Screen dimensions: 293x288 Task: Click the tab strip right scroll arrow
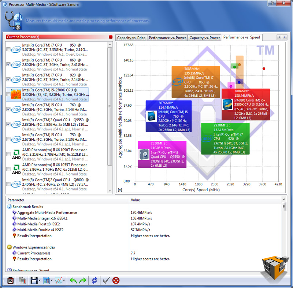(285, 37)
